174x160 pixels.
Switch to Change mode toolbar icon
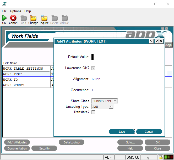tap(33, 18)
